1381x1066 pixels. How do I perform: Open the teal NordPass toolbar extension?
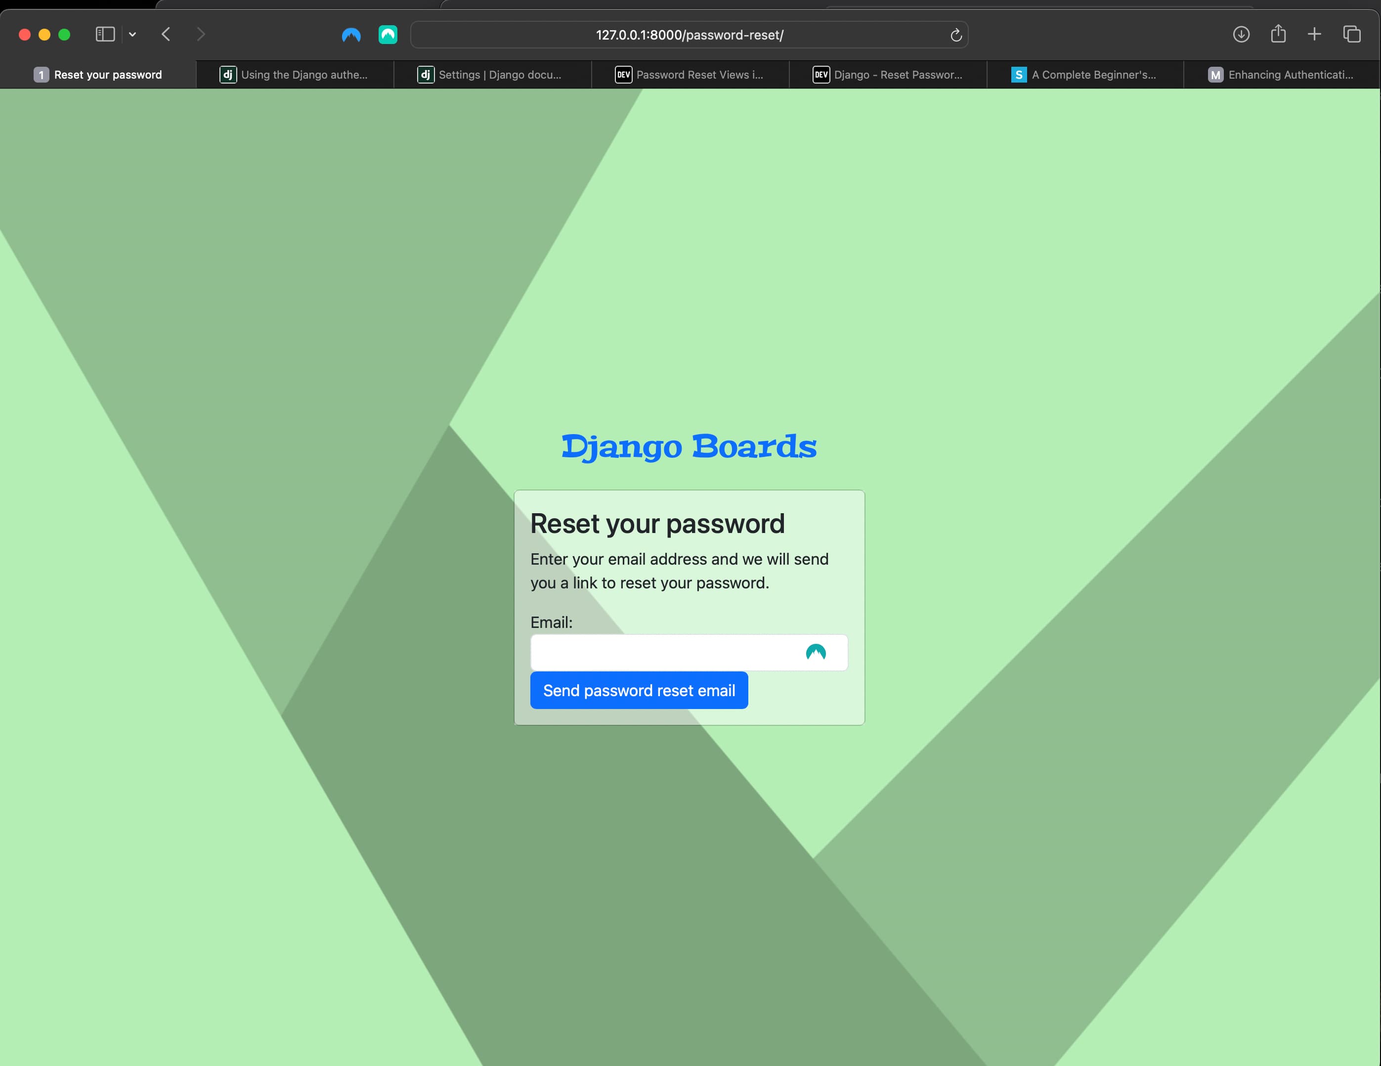pos(388,34)
